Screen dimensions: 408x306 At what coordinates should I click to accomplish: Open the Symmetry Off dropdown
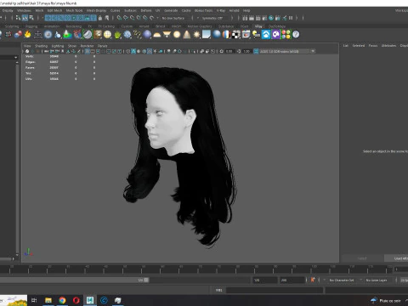212,18
